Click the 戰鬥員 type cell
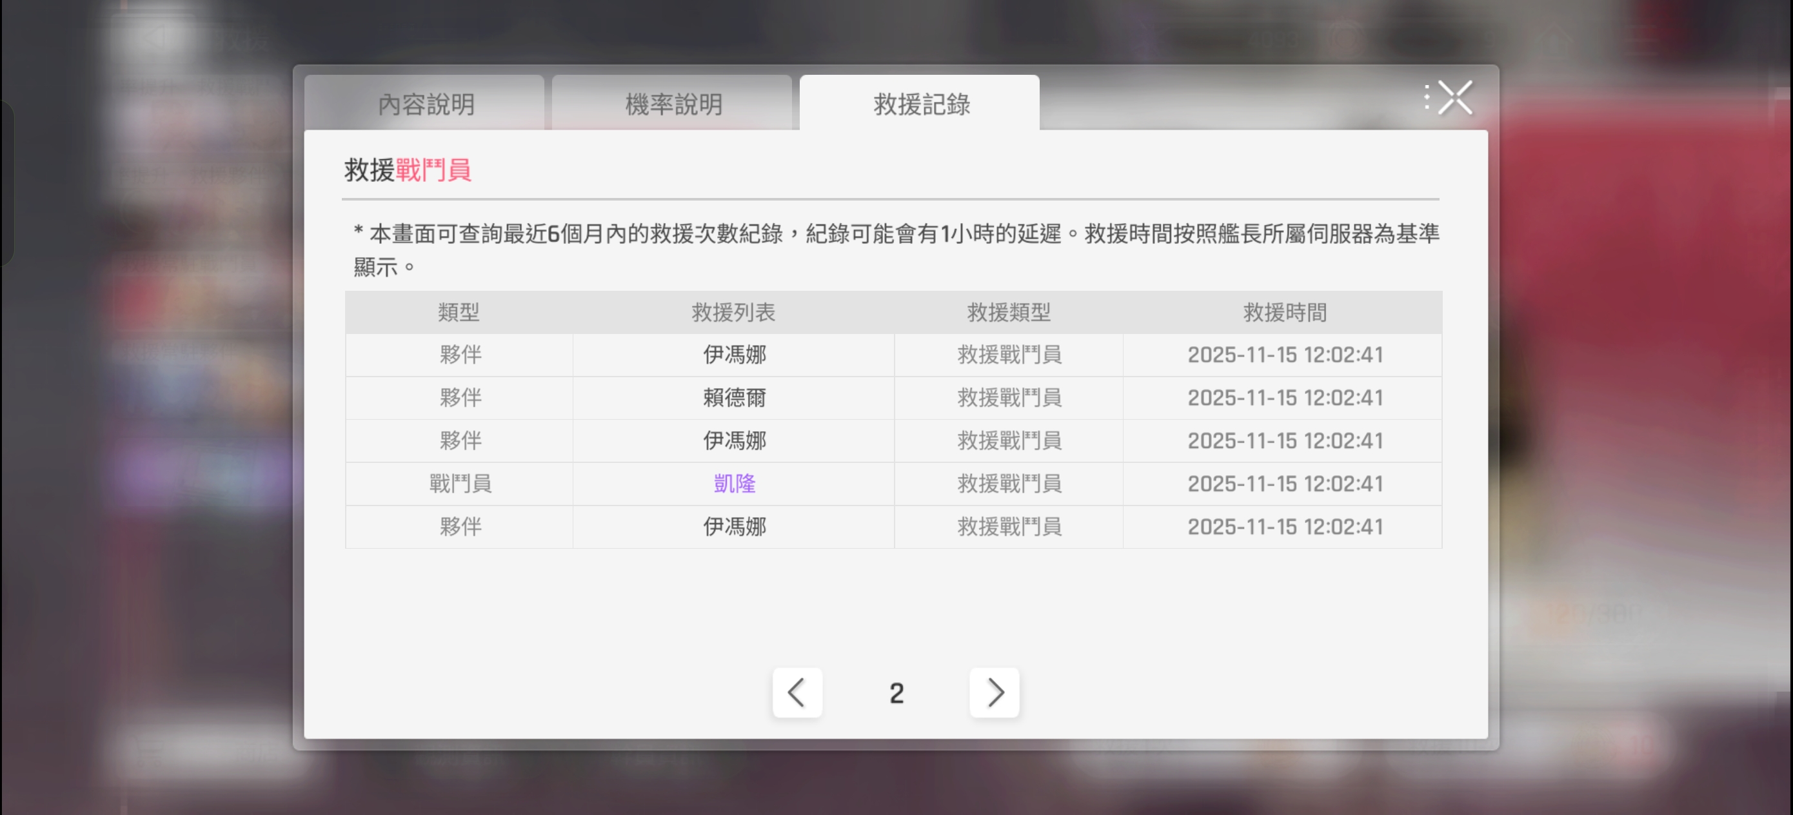Viewport: 1793px width, 815px height. pos(460,484)
